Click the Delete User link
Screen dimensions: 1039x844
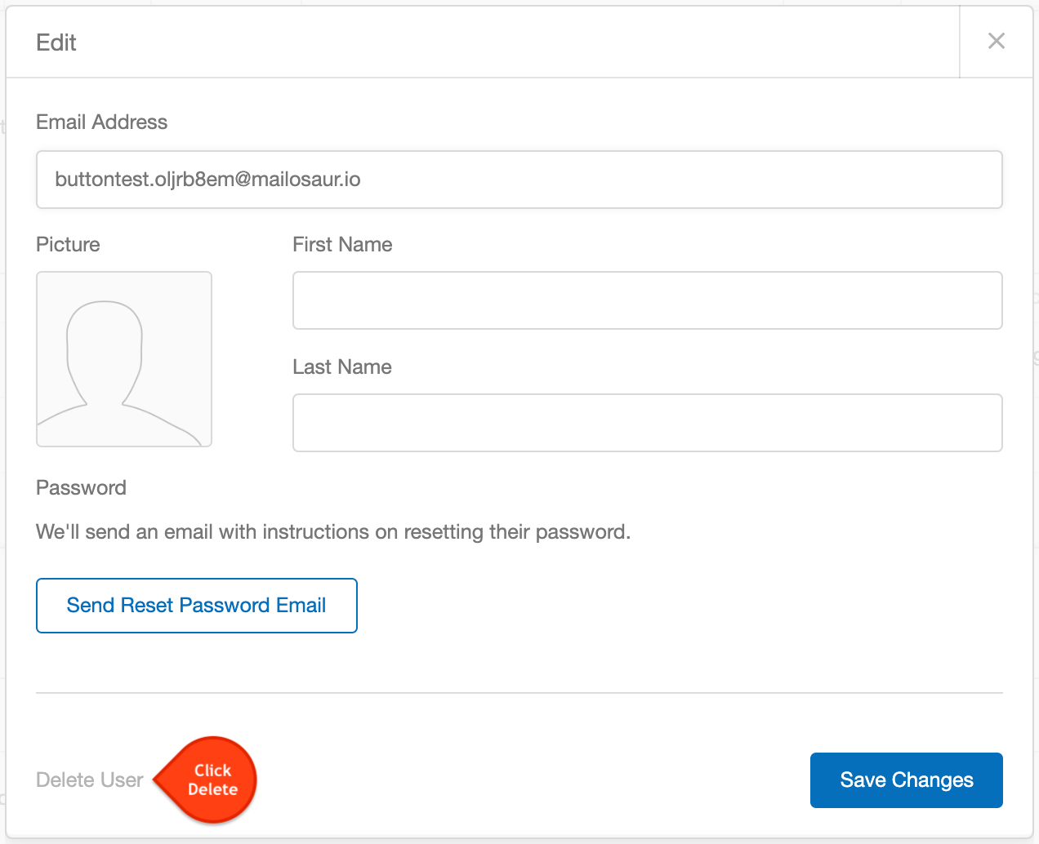tap(90, 780)
